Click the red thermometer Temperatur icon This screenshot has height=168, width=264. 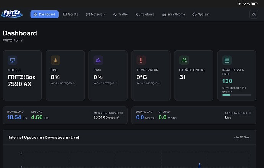coord(141,60)
